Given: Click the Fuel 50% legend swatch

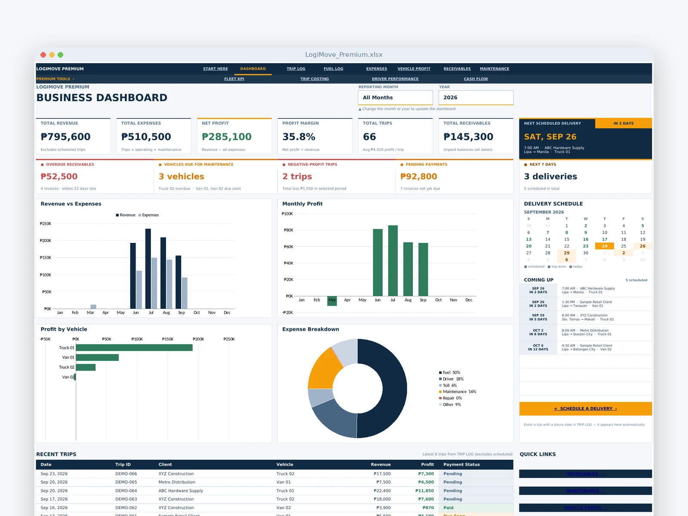Looking at the screenshot, I should [x=440, y=373].
